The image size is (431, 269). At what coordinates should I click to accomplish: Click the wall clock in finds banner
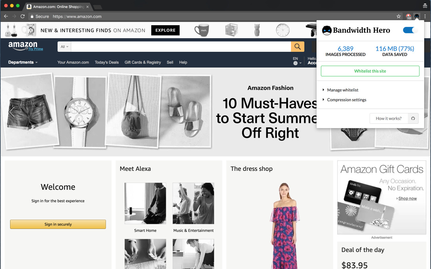283,30
